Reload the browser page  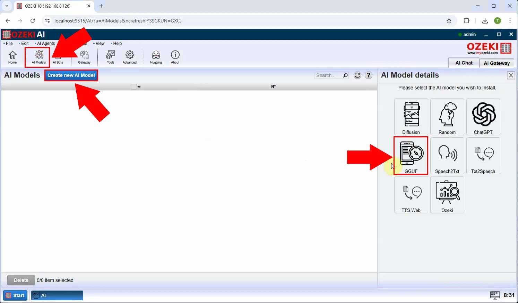tap(33, 21)
